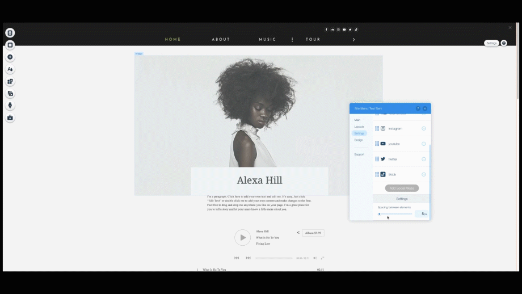The height and width of the screenshot is (294, 522).
Task: Open the three-dot menu in navigation bar
Action: tap(292, 40)
